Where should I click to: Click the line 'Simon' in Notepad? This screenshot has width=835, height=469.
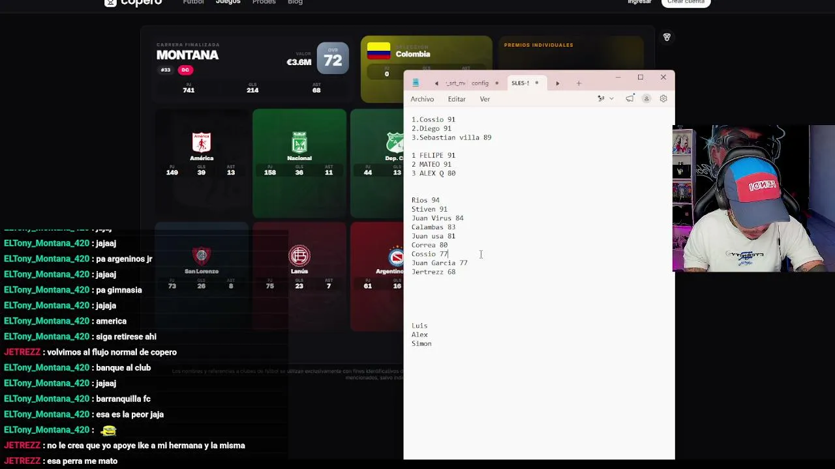[421, 344]
